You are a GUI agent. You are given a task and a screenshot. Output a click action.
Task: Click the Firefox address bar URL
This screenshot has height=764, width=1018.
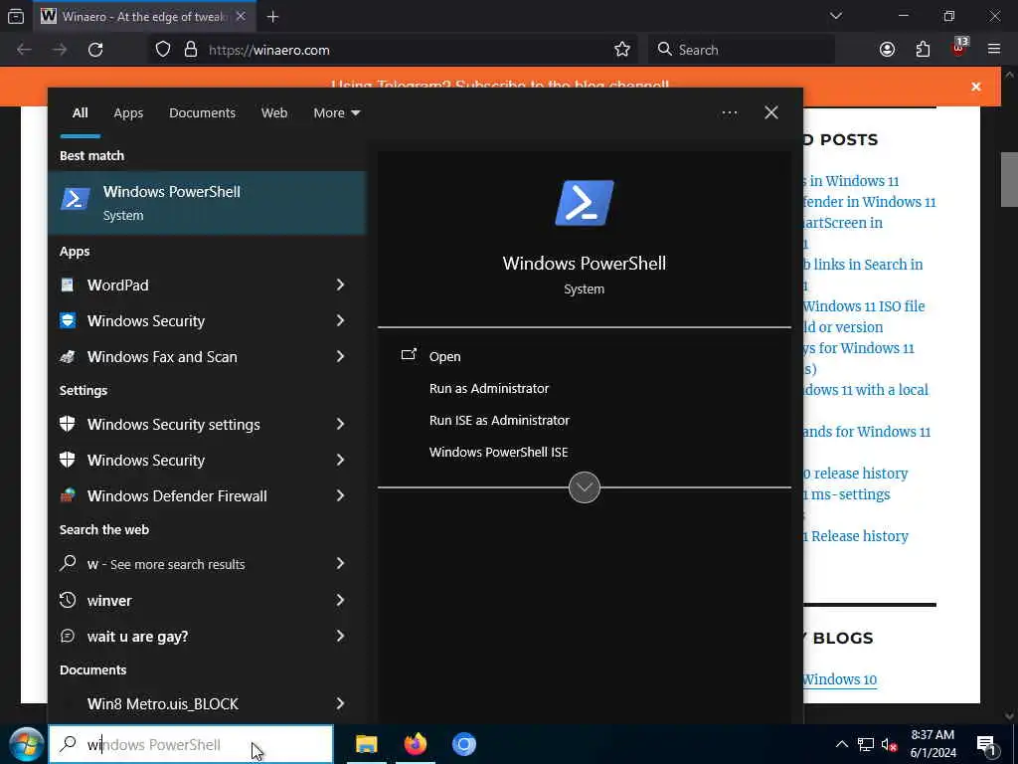pyautogui.click(x=268, y=50)
